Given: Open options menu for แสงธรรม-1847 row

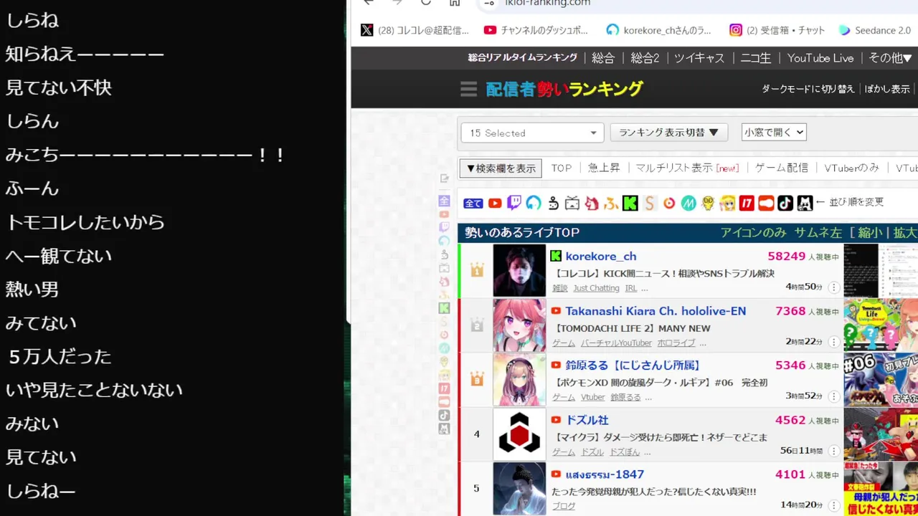Looking at the screenshot, I should coord(834,505).
